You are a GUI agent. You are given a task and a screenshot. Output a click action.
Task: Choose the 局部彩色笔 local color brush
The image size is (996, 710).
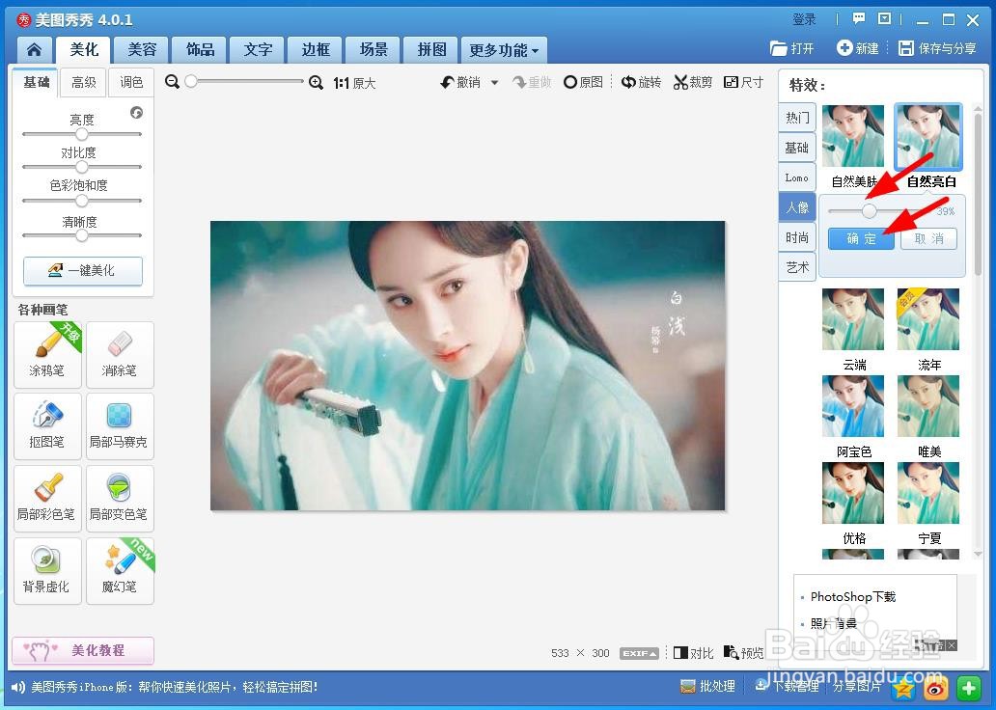[47, 499]
